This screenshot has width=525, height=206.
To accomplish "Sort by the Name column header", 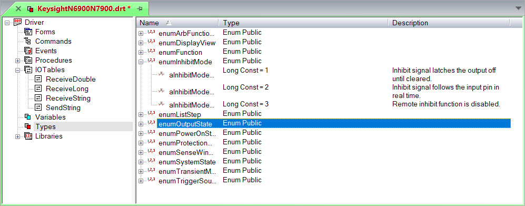I will pos(178,23).
